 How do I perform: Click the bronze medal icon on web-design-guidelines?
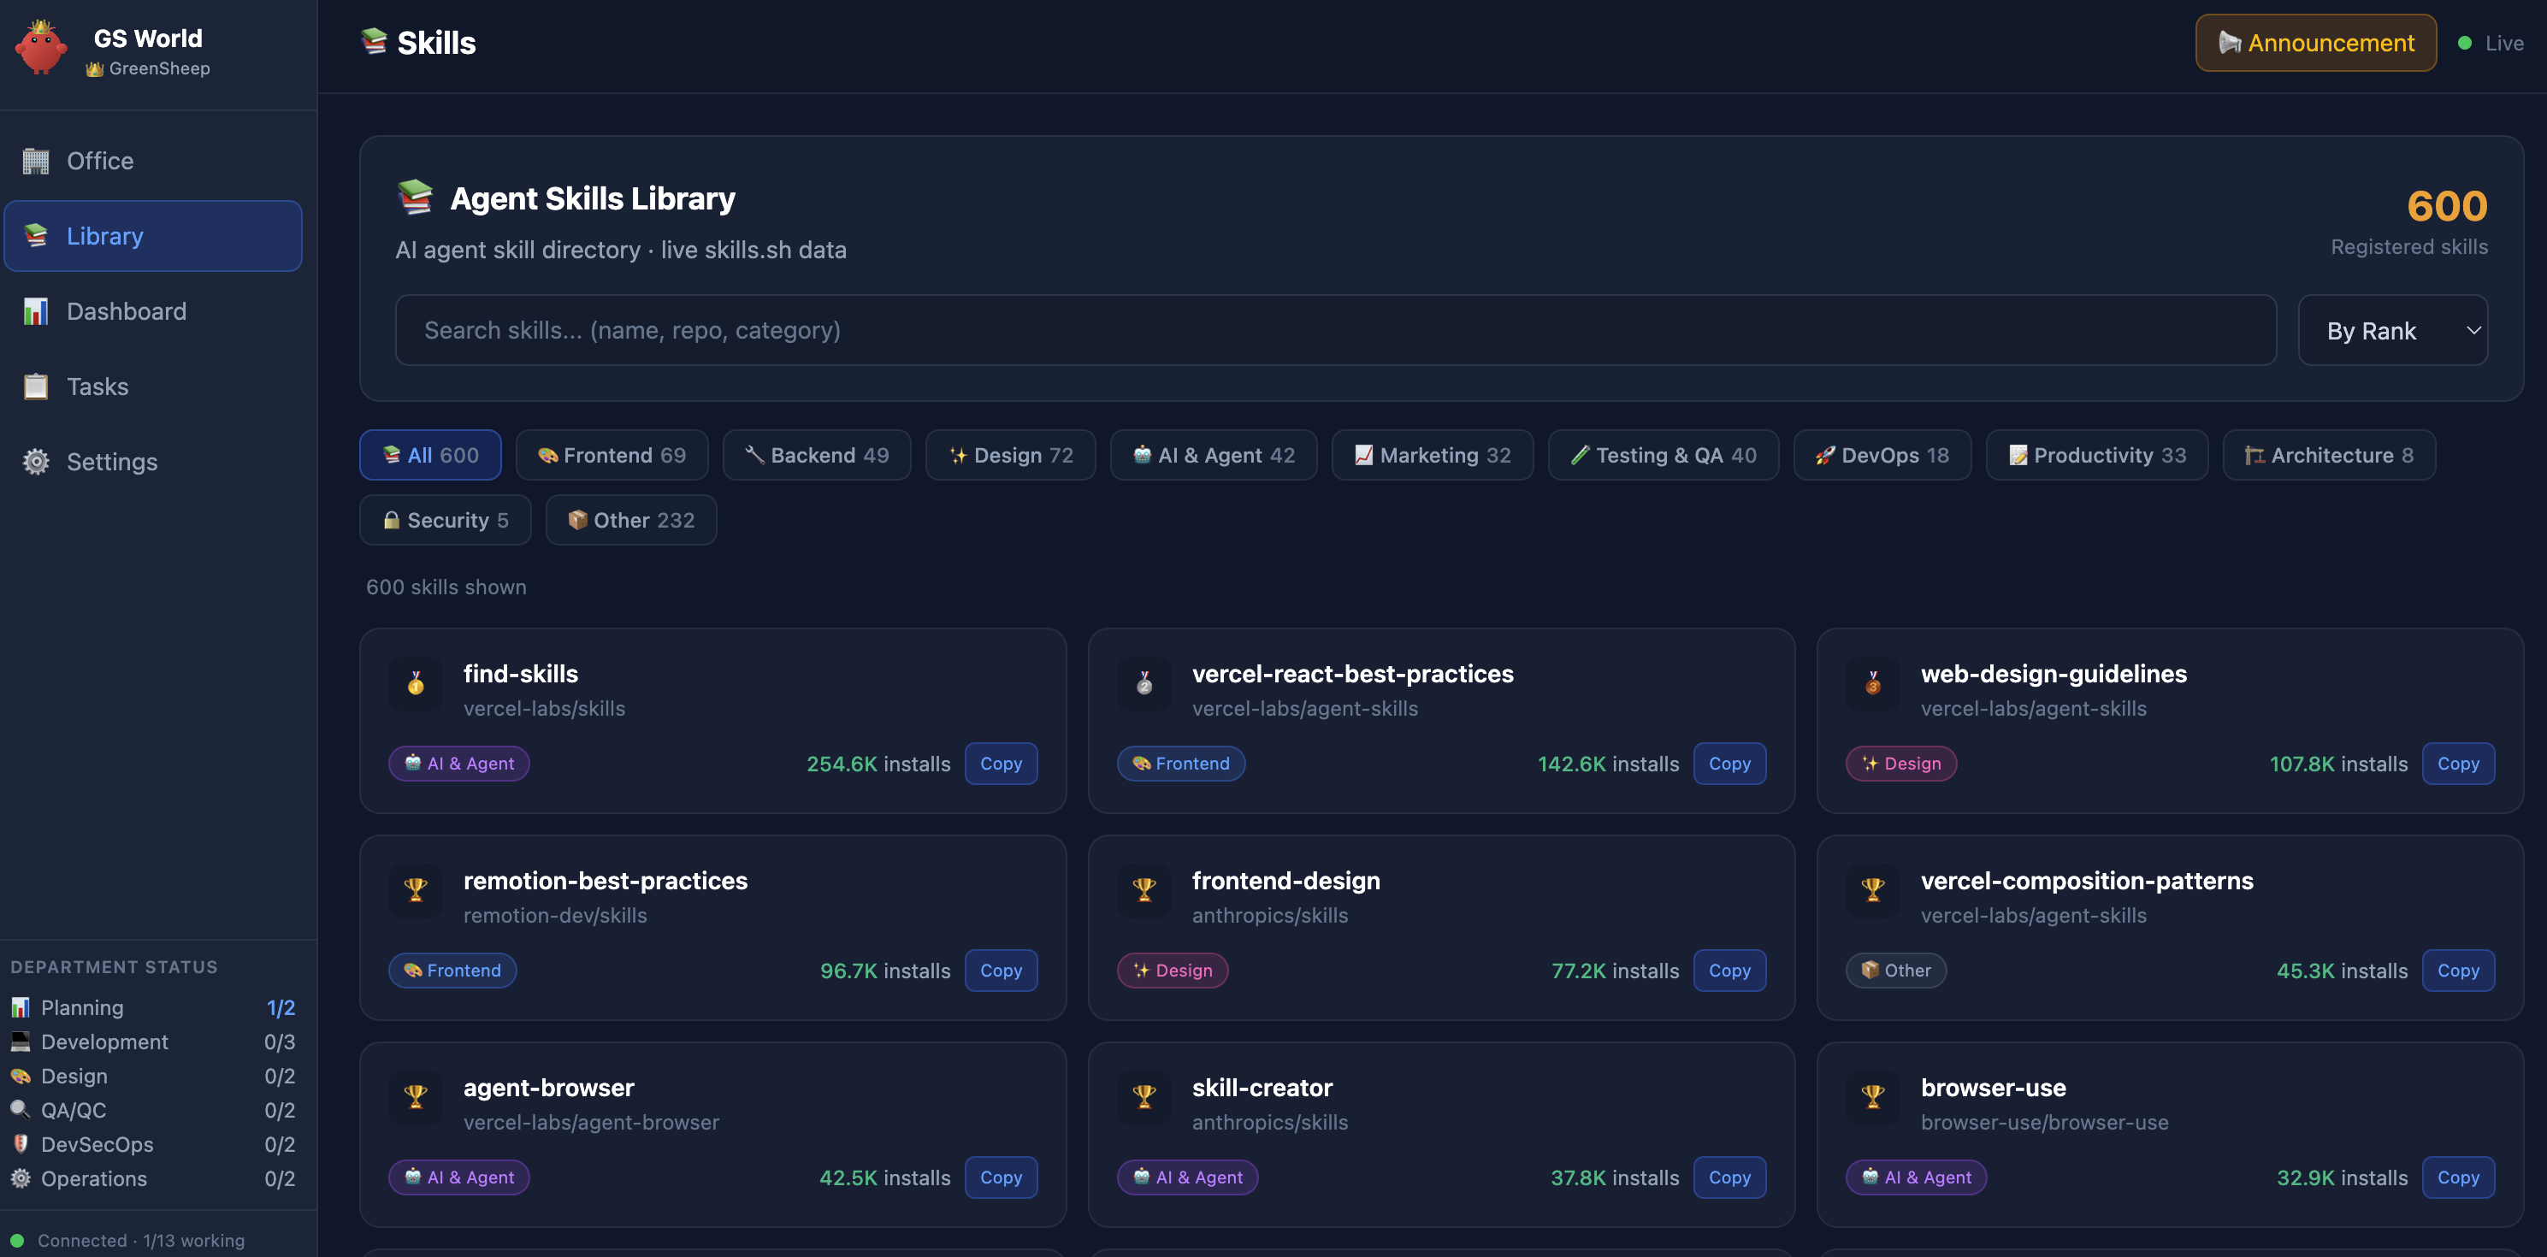[x=1871, y=683]
